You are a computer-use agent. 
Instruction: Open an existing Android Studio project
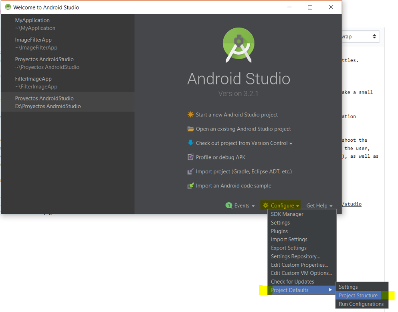click(x=243, y=129)
